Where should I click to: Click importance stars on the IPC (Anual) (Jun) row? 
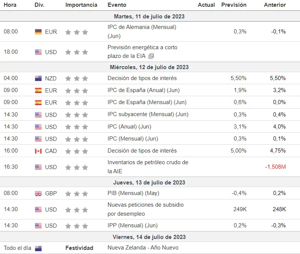(77, 127)
